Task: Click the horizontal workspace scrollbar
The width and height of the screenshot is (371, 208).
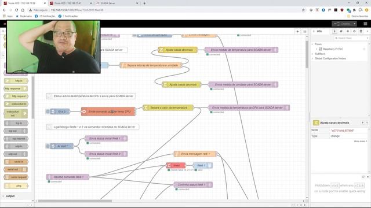Action: pyautogui.click(x=75, y=201)
